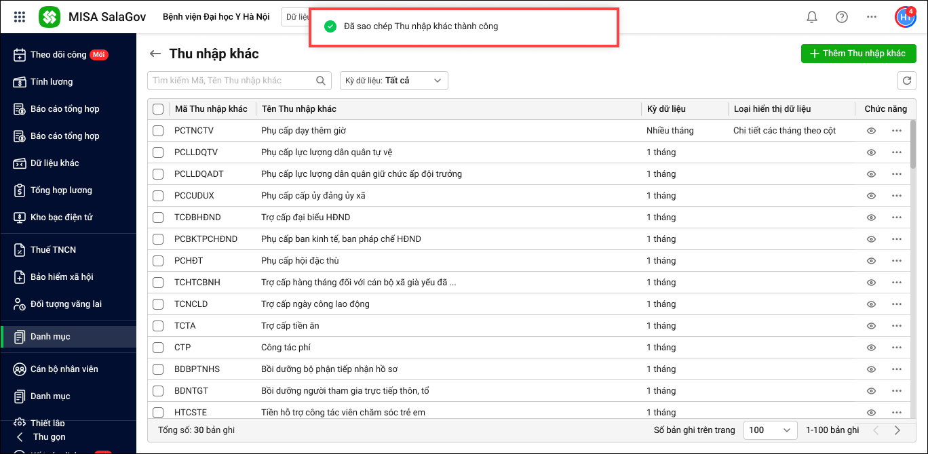Open the notifications bell
Screen dimensions: 928x454
pyautogui.click(x=811, y=17)
